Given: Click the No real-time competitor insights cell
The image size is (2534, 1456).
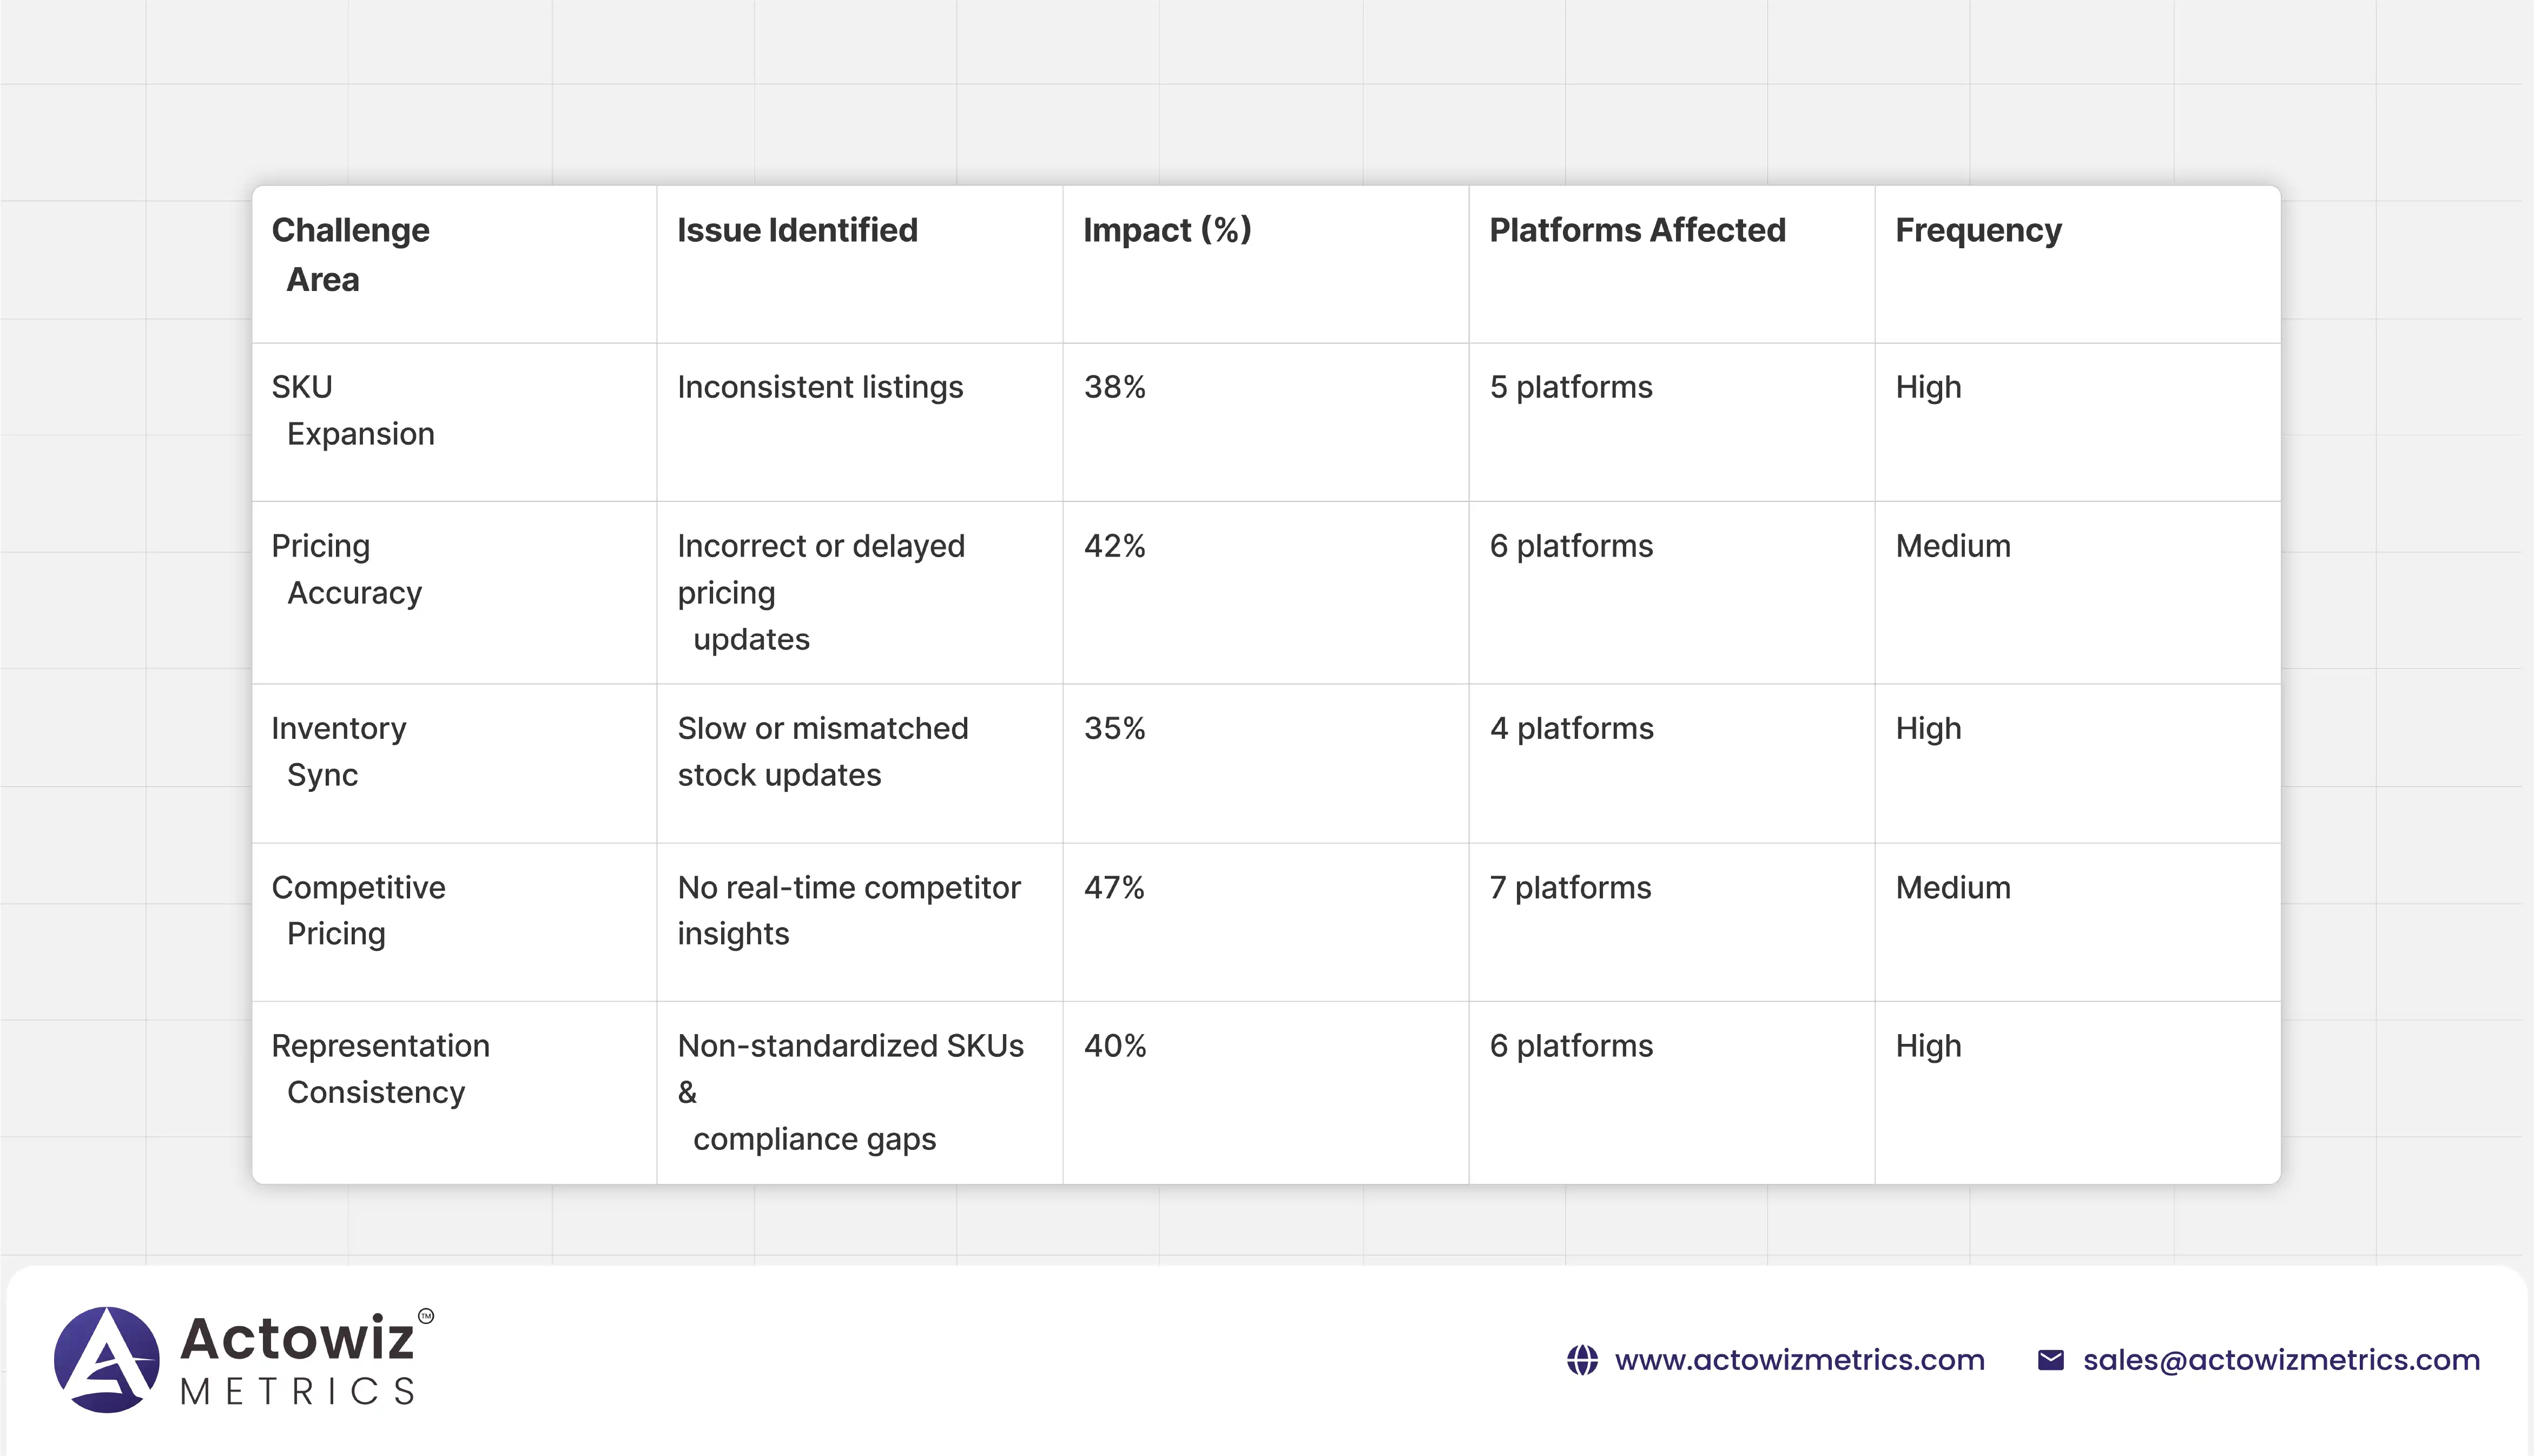Looking at the screenshot, I should [848, 910].
